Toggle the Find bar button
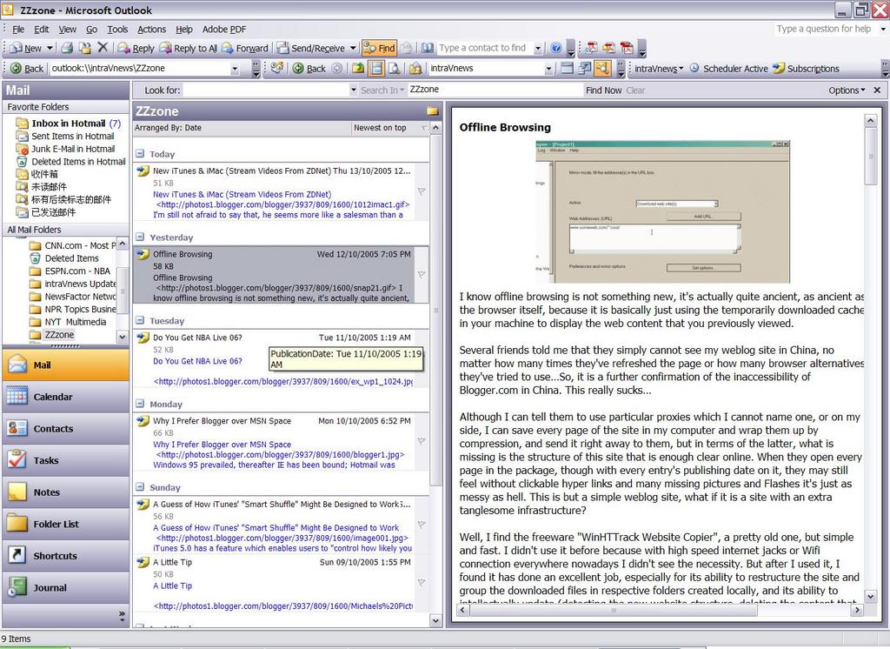This screenshot has height=649, width=890. (x=379, y=49)
